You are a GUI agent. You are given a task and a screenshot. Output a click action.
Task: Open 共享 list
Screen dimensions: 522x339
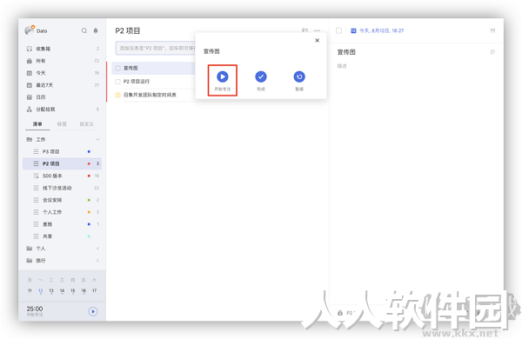click(x=63, y=236)
